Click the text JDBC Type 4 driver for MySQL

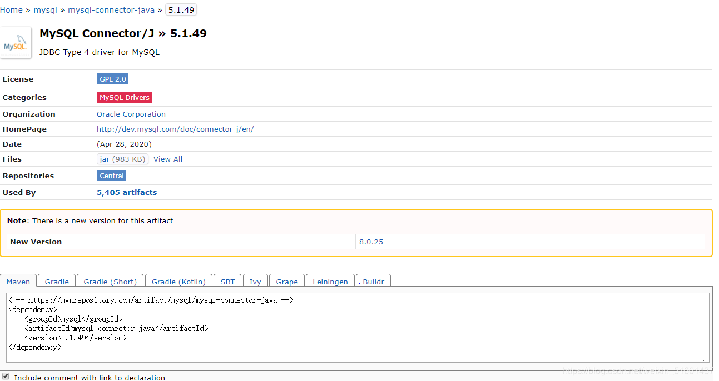click(x=100, y=52)
